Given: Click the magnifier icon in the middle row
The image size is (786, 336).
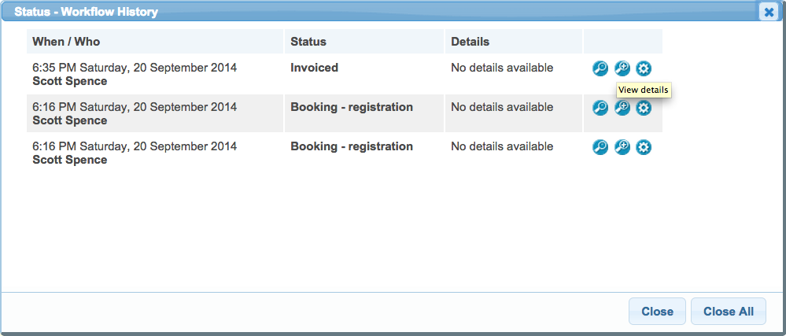Looking at the screenshot, I should [600, 108].
